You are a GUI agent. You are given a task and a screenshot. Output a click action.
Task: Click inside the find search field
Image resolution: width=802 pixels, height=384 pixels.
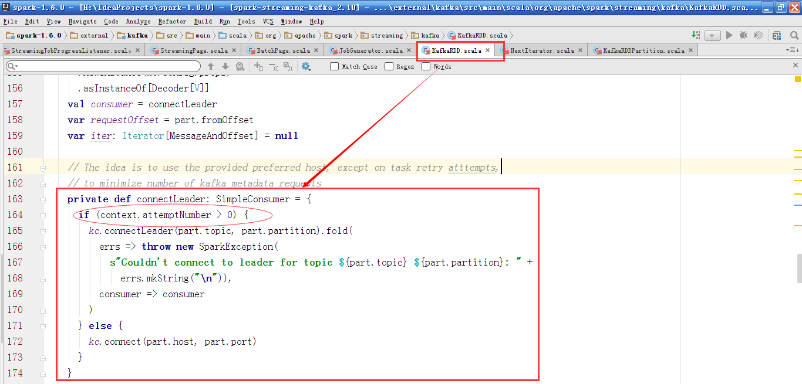(106, 66)
